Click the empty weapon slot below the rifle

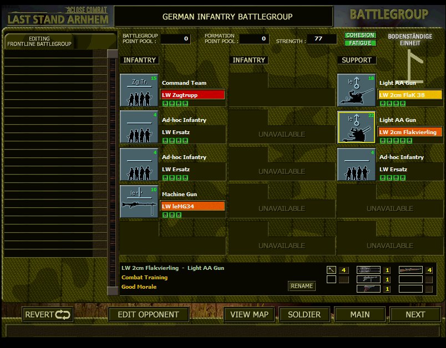pyautogui.click(x=410, y=279)
